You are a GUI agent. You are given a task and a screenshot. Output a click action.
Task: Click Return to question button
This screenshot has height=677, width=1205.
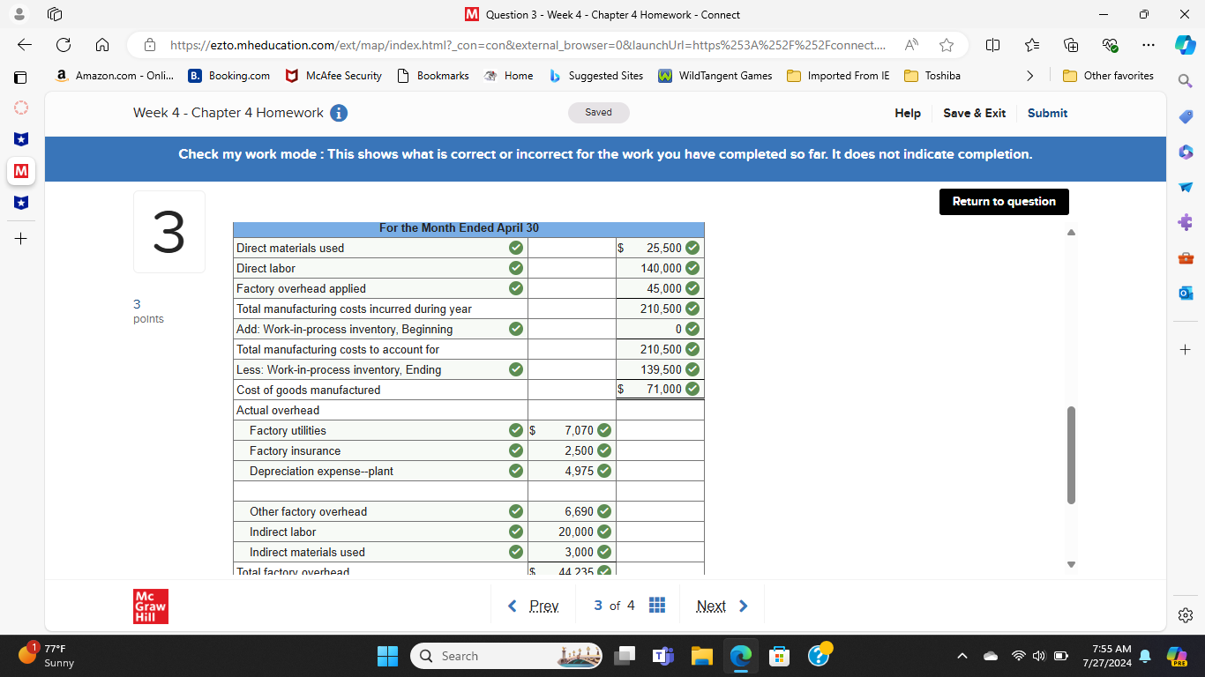click(1004, 201)
